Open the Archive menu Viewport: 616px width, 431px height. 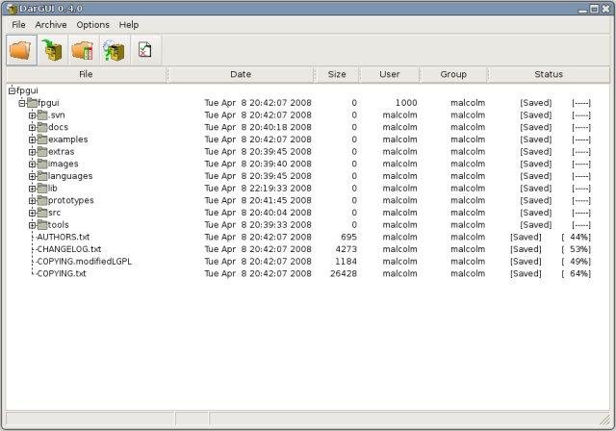51,24
